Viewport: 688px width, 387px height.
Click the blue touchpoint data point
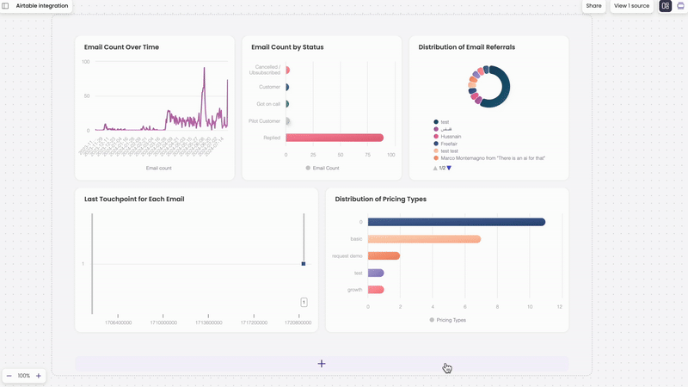click(304, 264)
